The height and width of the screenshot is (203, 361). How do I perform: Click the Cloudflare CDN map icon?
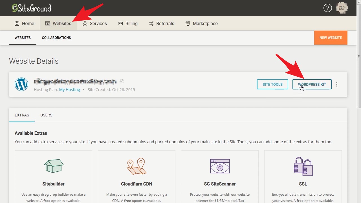[x=137, y=166]
